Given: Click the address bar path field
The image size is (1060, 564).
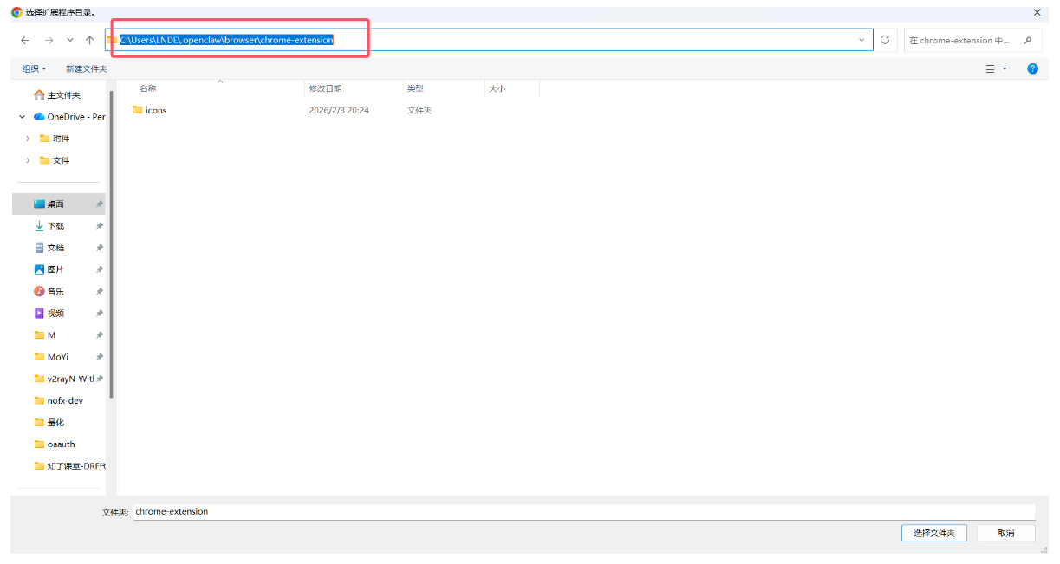Looking at the screenshot, I should 488,40.
